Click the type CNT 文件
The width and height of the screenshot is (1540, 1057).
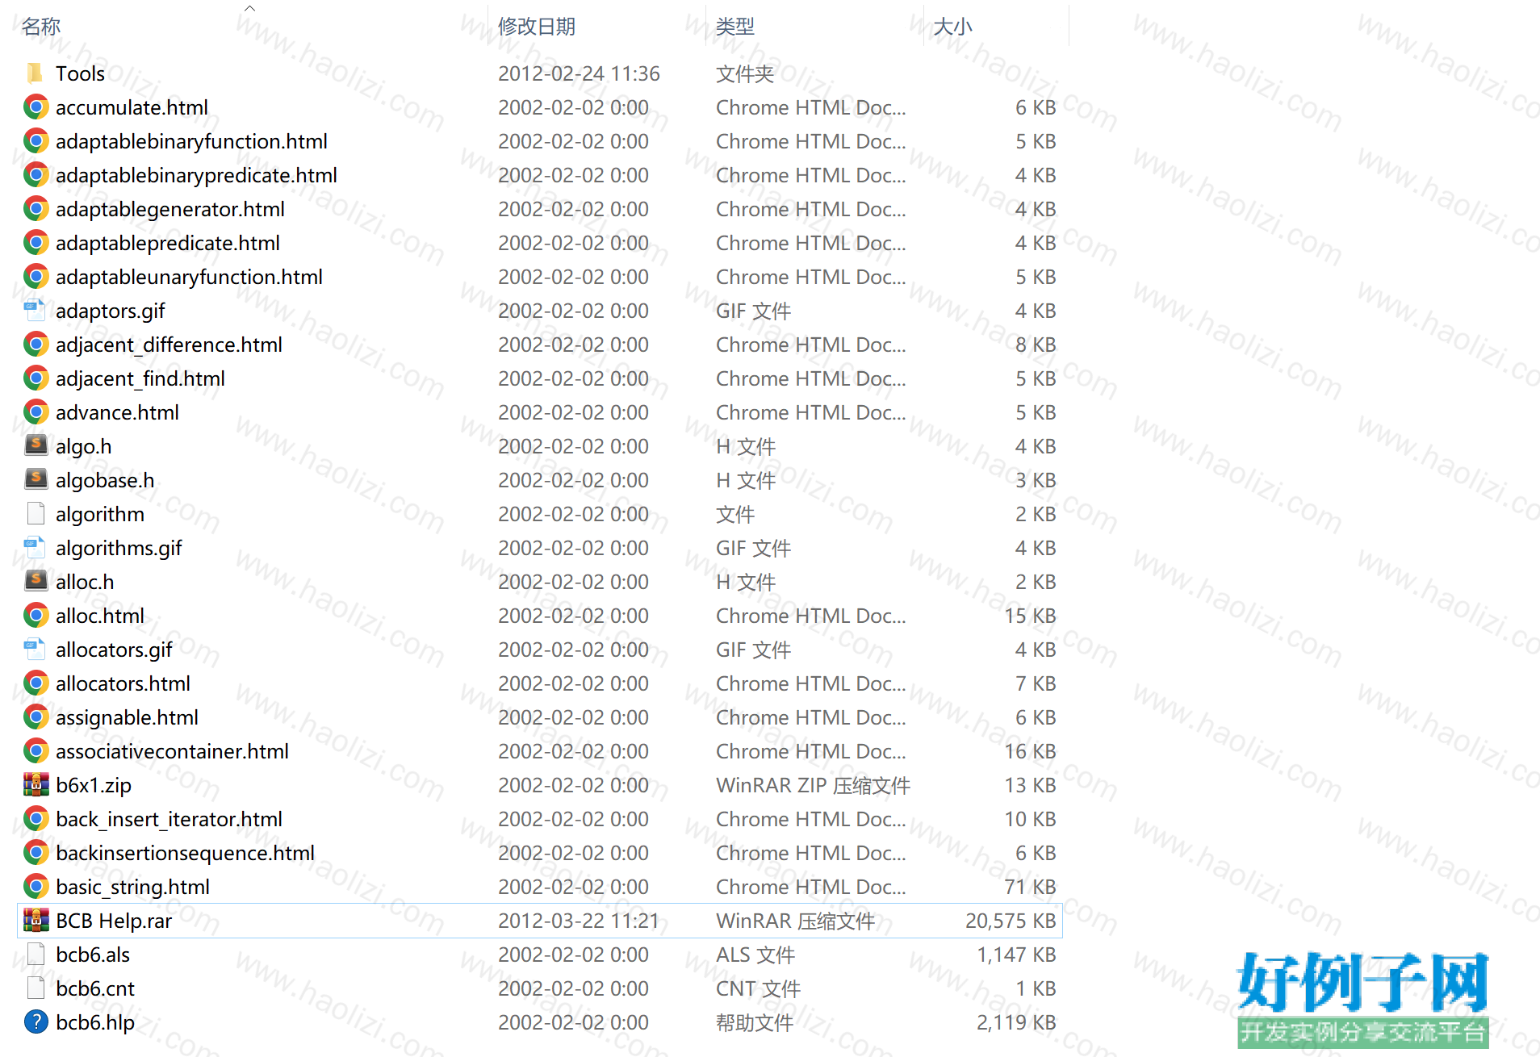(x=758, y=988)
